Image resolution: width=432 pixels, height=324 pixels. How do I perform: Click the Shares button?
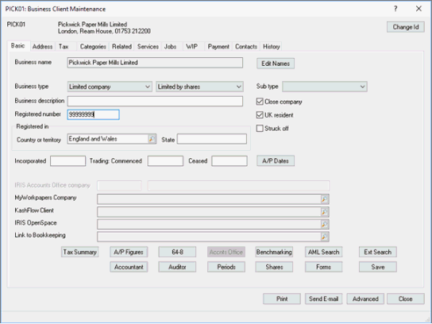(x=274, y=267)
